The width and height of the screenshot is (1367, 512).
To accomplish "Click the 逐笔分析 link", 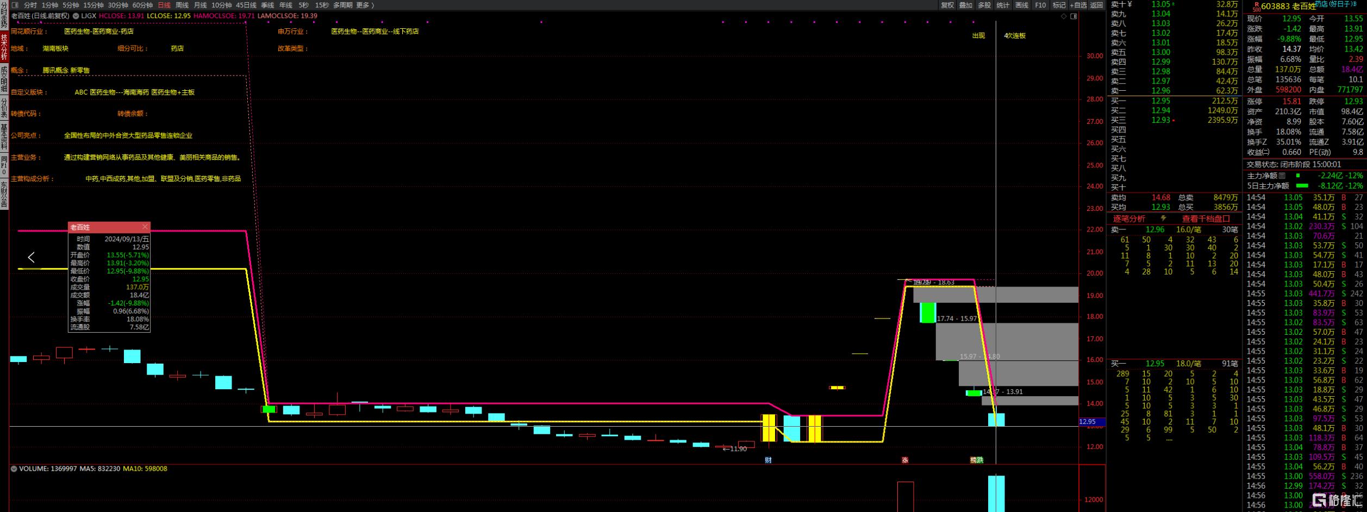I will click(x=1129, y=218).
